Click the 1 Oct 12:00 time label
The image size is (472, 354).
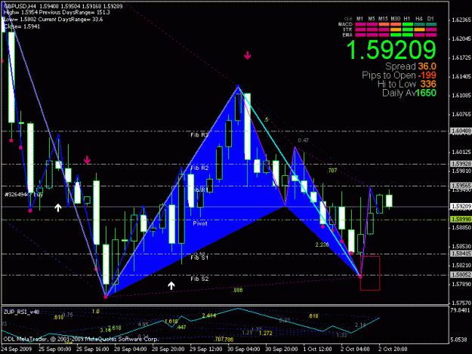pos(318,349)
